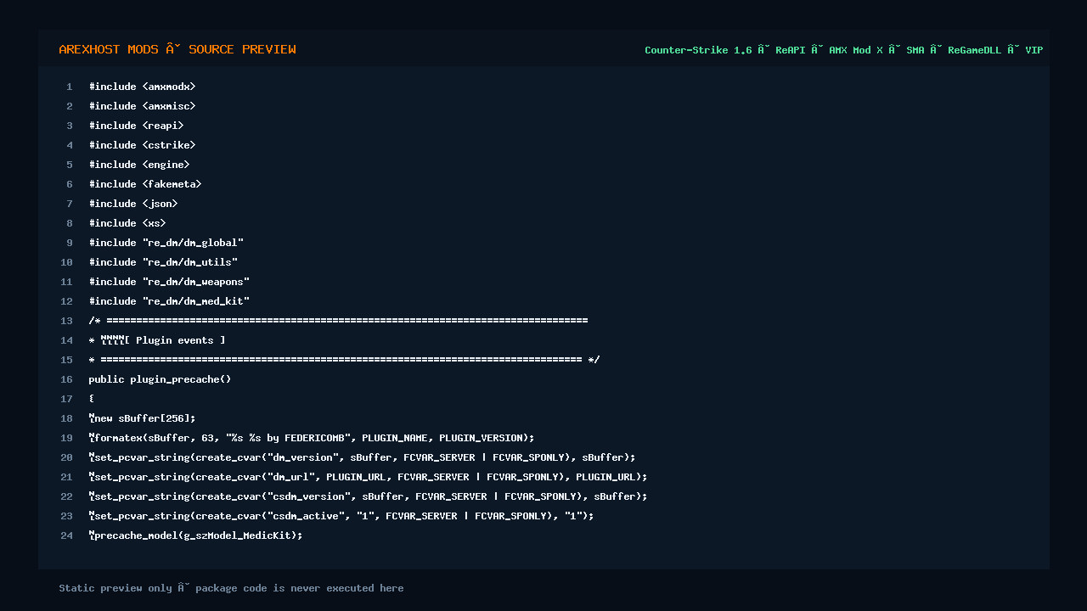Click the 'Static preview only' footer note
Screen dimensions: 1087x611
coord(231,588)
